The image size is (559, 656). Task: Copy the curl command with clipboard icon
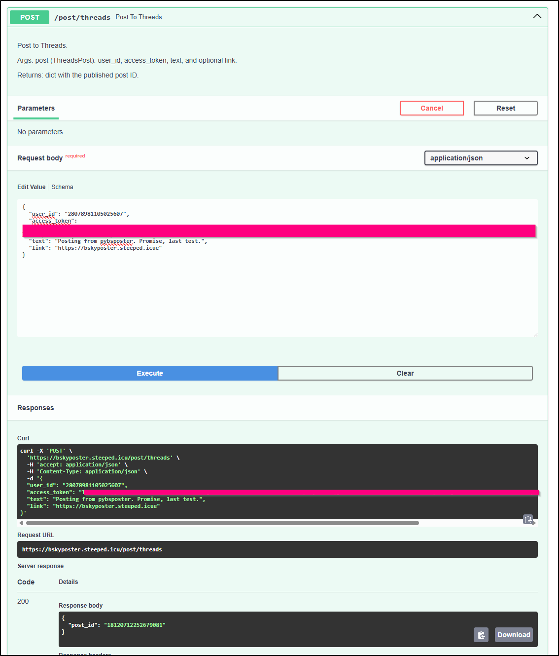(528, 519)
